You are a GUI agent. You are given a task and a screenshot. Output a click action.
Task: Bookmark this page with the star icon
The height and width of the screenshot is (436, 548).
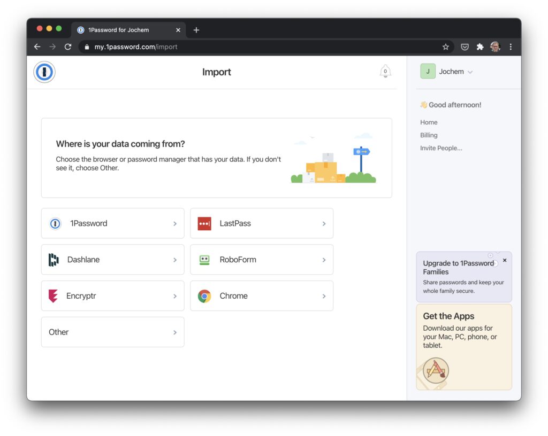pyautogui.click(x=446, y=46)
